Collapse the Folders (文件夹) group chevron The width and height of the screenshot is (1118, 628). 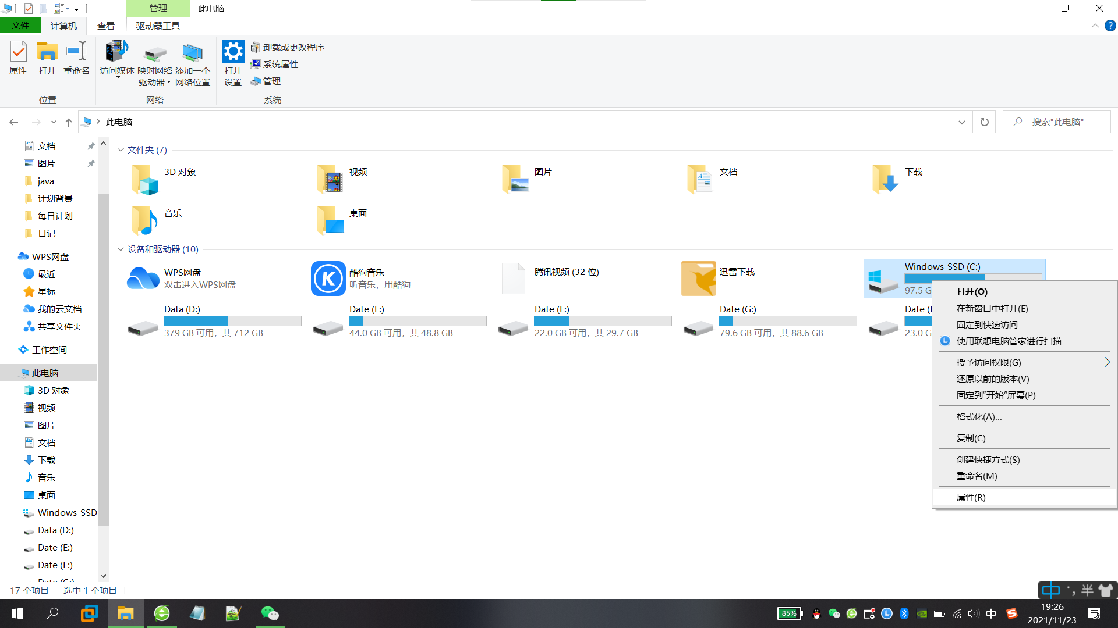click(x=121, y=150)
